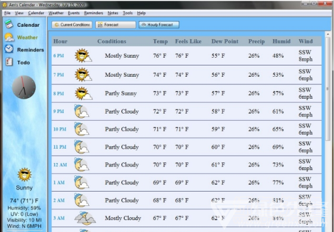Click the 9 PM hour label
334x232 pixels.
(x=58, y=111)
